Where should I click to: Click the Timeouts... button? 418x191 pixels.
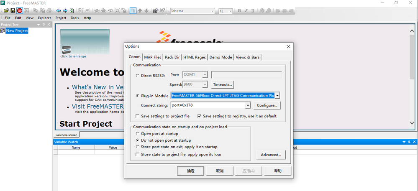coord(223,84)
